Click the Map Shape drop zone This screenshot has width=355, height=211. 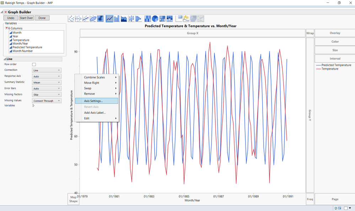click(x=73, y=199)
